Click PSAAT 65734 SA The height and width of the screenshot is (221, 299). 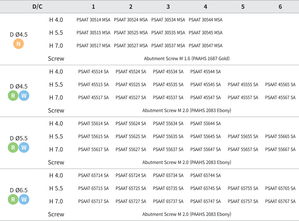pos(168,175)
